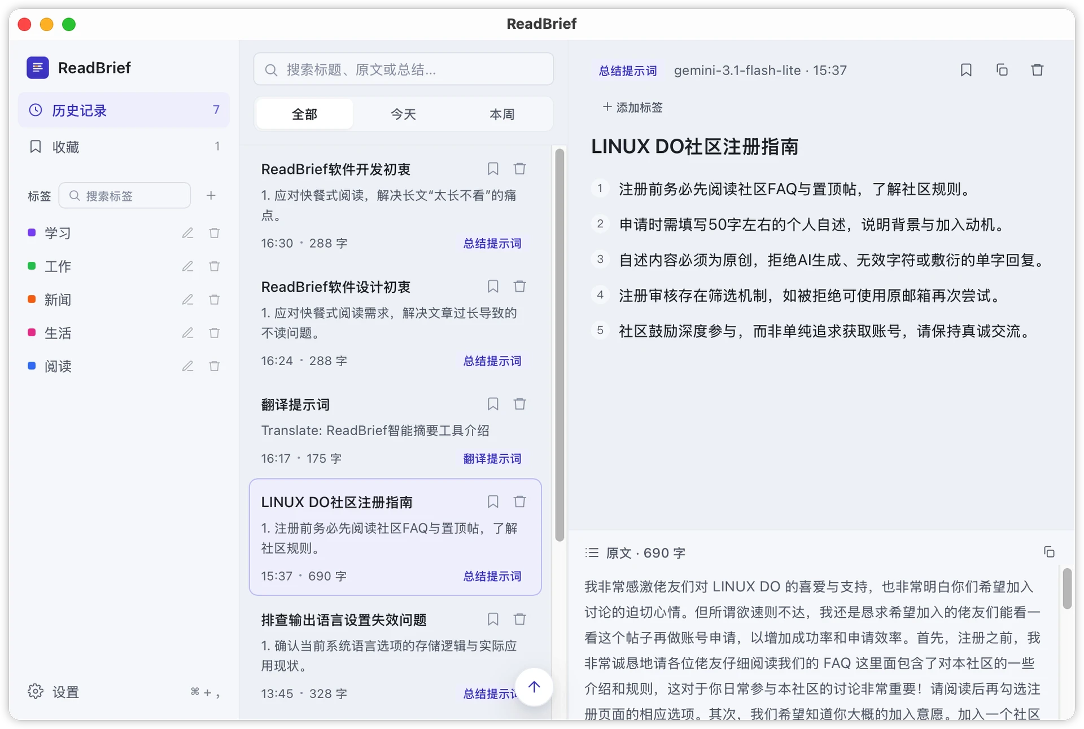The width and height of the screenshot is (1084, 729).
Task: Bookmark the 排查输出语言设置失效问题 entry
Action: point(493,620)
